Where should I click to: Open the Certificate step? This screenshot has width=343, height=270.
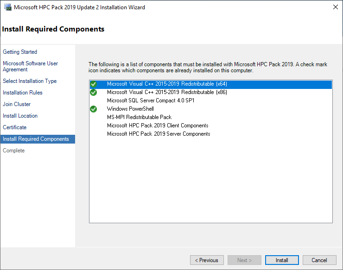(14, 127)
